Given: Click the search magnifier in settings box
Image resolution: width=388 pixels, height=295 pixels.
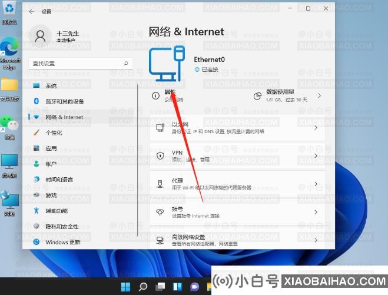Looking at the screenshot, I should click(x=126, y=64).
